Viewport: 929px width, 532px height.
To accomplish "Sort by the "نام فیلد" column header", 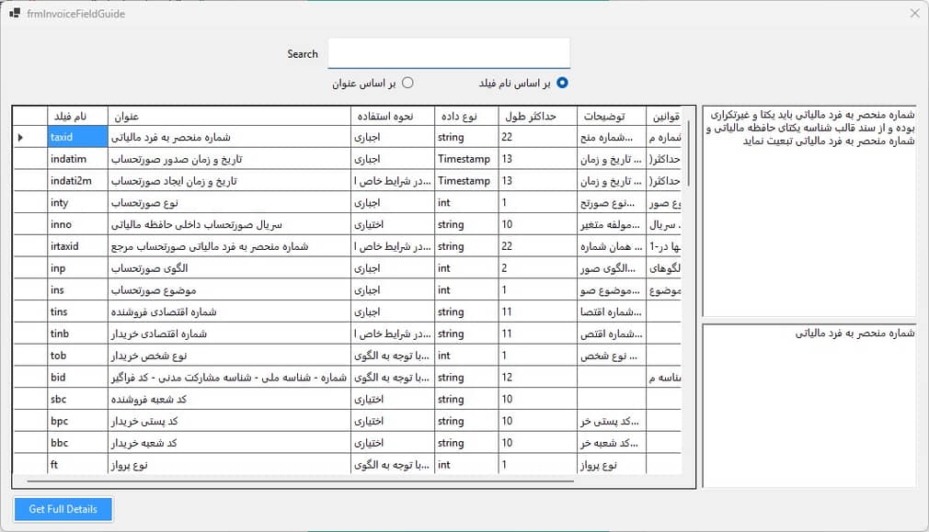I will pos(77,116).
